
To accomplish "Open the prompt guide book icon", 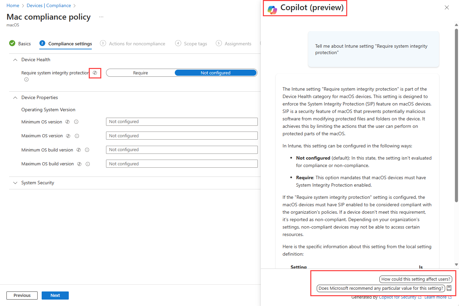I will point(449,288).
